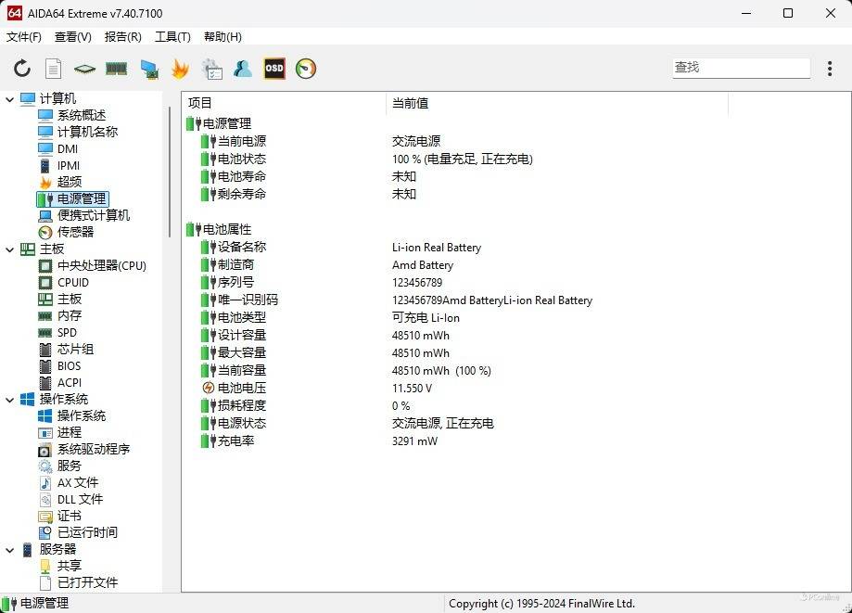Select 中央处理器(CPU) in the tree

(101, 265)
